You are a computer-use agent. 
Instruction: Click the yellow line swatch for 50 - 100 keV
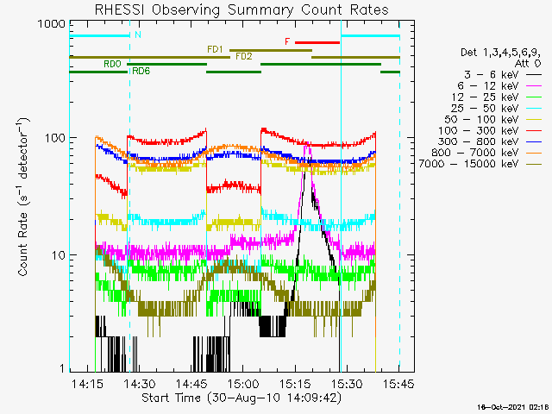534,120
